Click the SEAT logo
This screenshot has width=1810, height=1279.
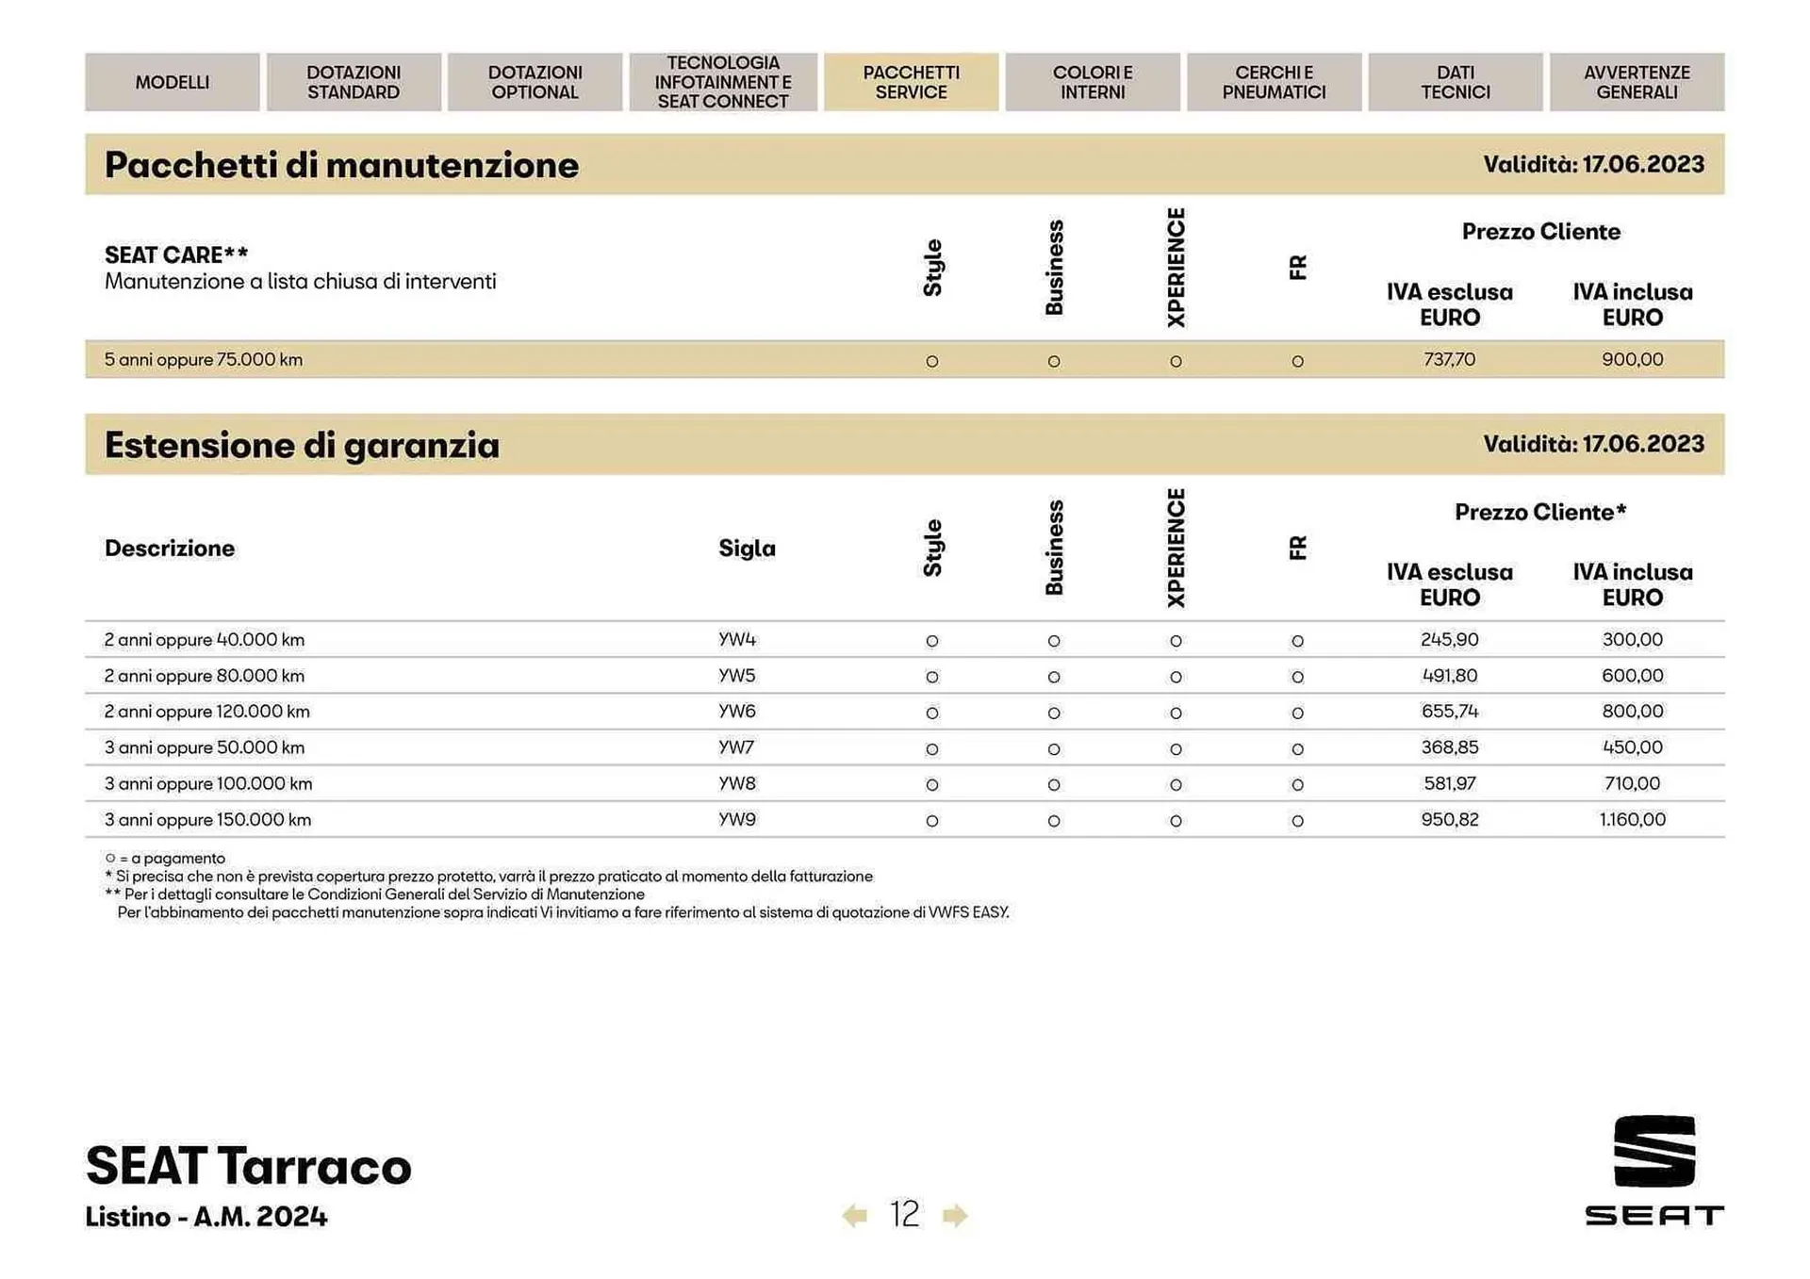(x=1654, y=1170)
